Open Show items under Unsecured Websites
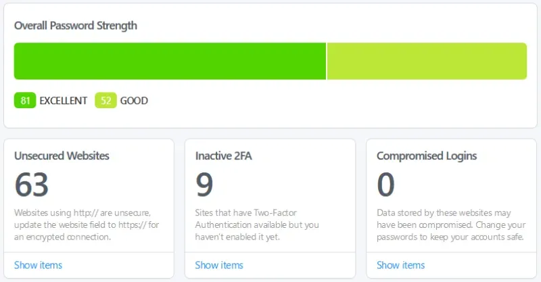541x282 pixels. point(38,265)
